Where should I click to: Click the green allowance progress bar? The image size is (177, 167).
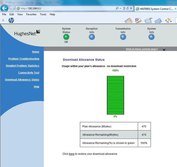tap(115, 95)
